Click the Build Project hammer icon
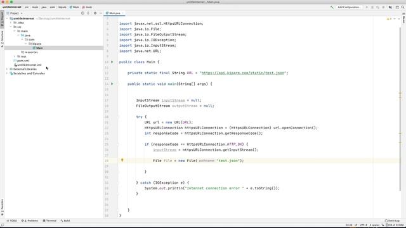 [332, 7]
